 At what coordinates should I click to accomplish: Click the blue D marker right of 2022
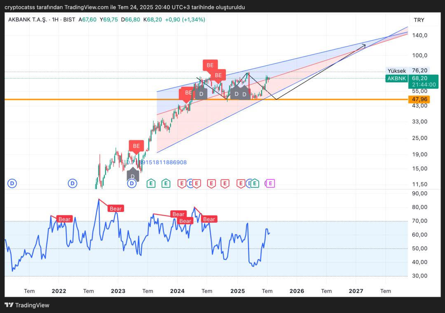[x=73, y=183]
